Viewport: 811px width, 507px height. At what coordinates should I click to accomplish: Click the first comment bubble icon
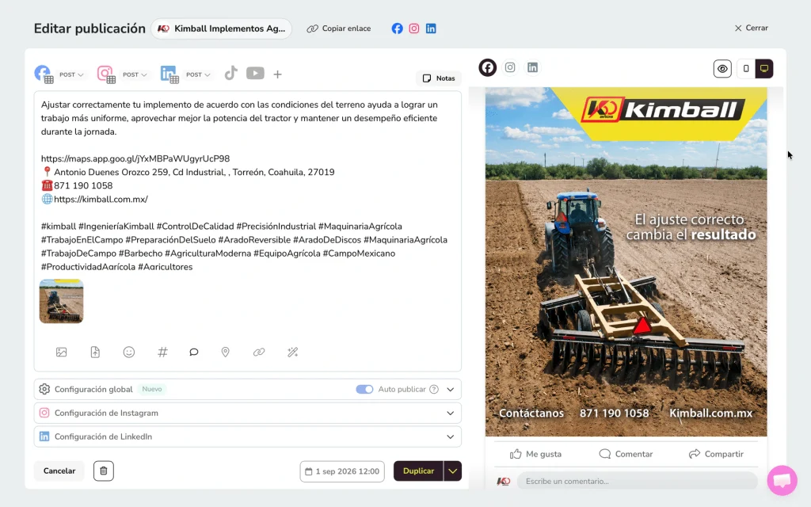point(194,353)
